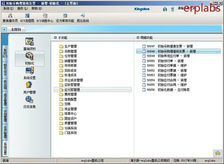The width and height of the screenshot is (224, 164).
Task: Open the 系统设置 module icon
Action: tap(30, 73)
